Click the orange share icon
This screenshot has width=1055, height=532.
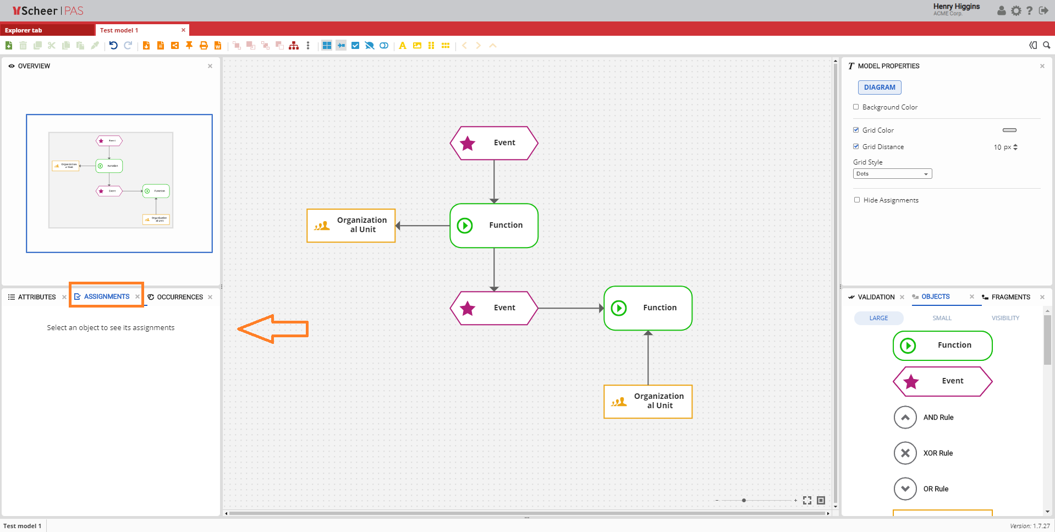coord(175,46)
